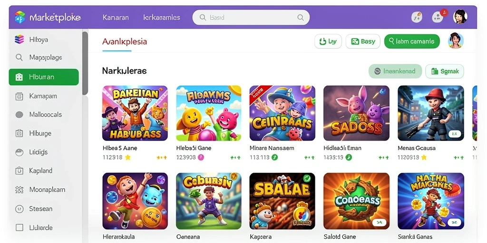Open the Kanaran menu in header

116,18
